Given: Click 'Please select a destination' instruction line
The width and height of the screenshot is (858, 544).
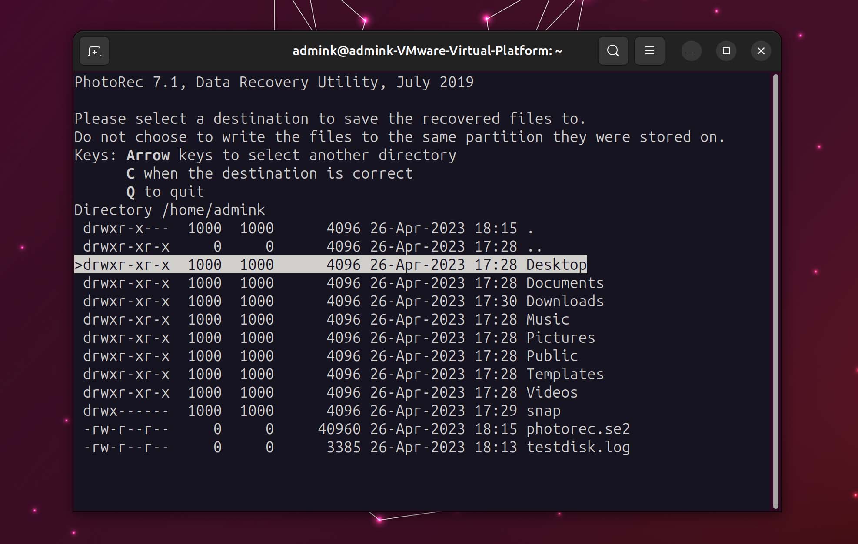Looking at the screenshot, I should tap(330, 119).
